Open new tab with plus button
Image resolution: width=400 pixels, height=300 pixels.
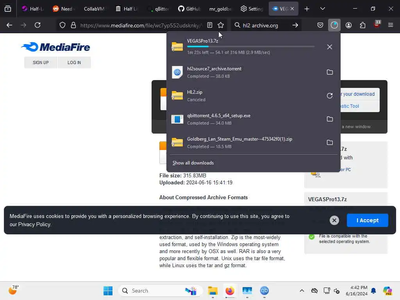click(307, 9)
